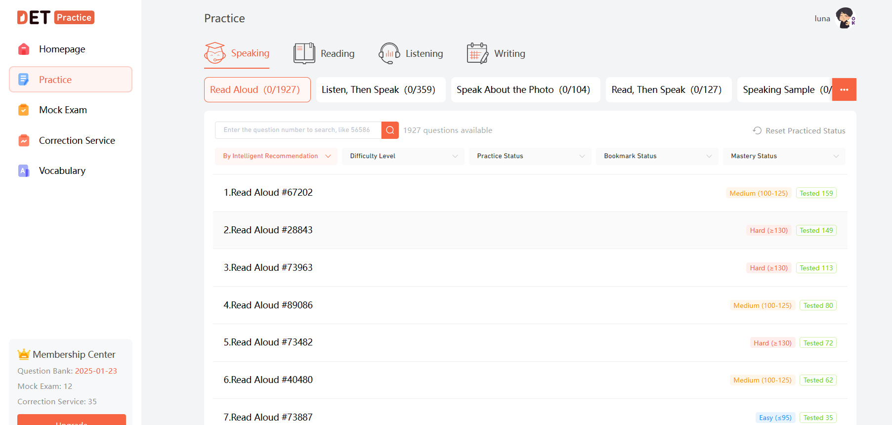Click the luna user avatar
The image size is (892, 425).
(x=846, y=18)
